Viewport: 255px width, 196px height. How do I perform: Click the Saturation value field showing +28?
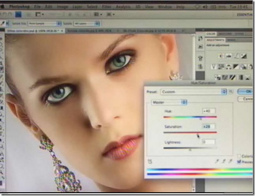point(209,126)
